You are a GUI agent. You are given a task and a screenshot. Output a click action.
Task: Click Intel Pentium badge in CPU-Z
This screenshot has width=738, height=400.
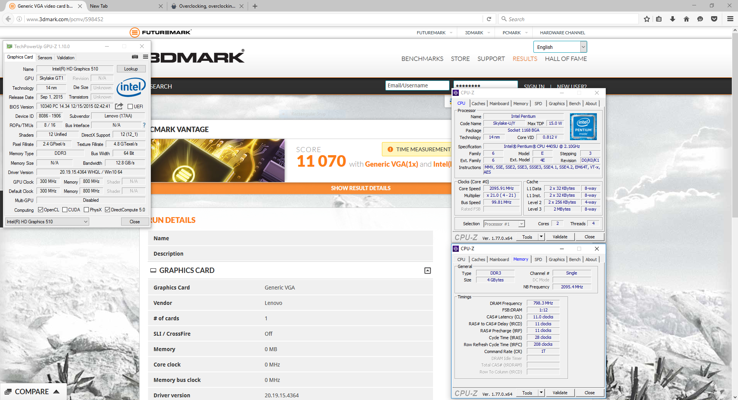(583, 126)
